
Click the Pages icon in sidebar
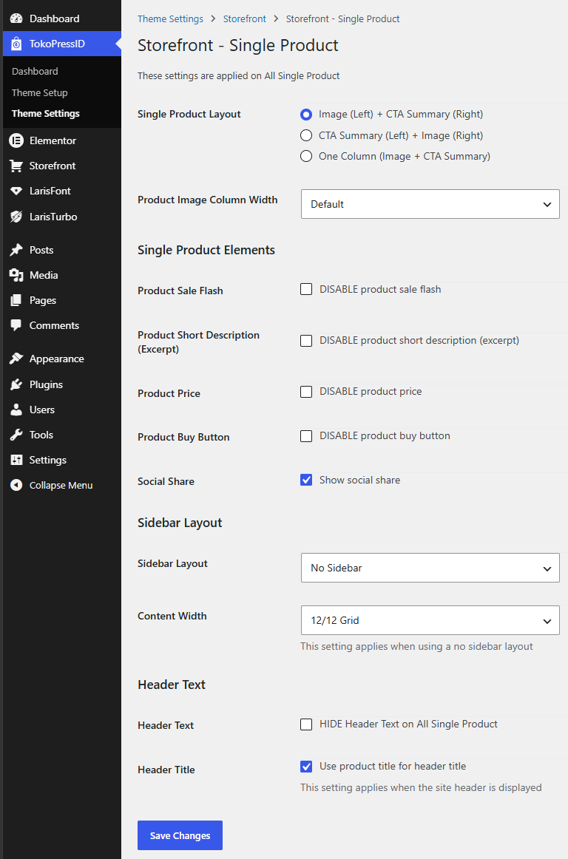coord(16,300)
